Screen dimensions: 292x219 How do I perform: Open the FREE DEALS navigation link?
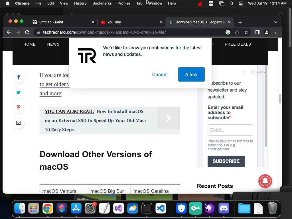click(x=238, y=44)
